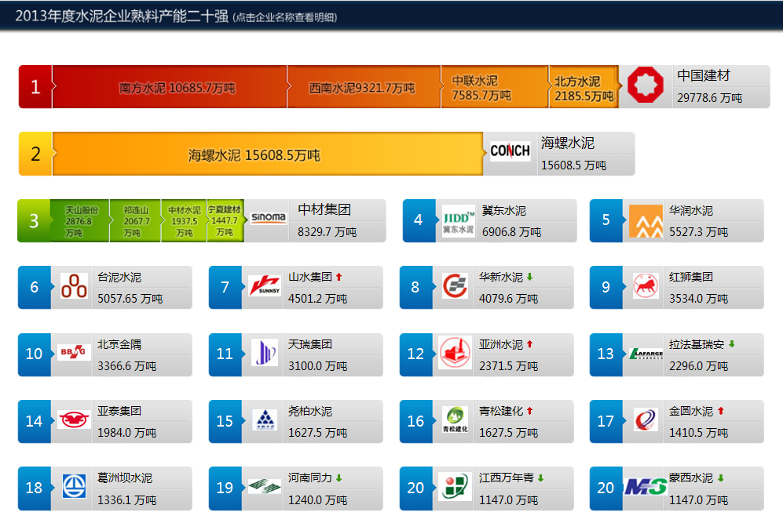The height and width of the screenshot is (523, 783).
Task: Click the green 宁夏建材 1447.7 segment
Action: pyautogui.click(x=225, y=221)
